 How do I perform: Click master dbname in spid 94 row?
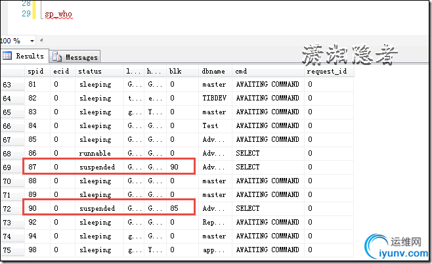pyautogui.click(x=215, y=236)
